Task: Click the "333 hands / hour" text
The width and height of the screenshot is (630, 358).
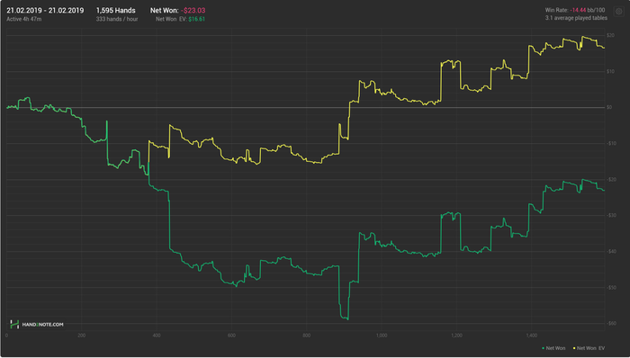Action: pyautogui.click(x=116, y=19)
